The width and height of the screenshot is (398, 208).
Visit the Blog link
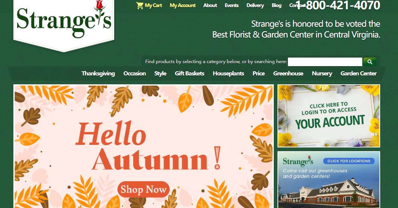[x=276, y=5]
